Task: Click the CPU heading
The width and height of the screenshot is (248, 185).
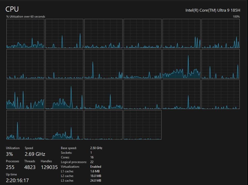Action: pos(12,9)
